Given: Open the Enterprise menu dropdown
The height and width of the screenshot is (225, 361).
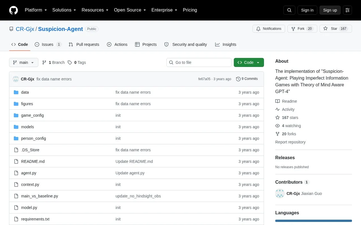Looking at the screenshot, I should [164, 10].
